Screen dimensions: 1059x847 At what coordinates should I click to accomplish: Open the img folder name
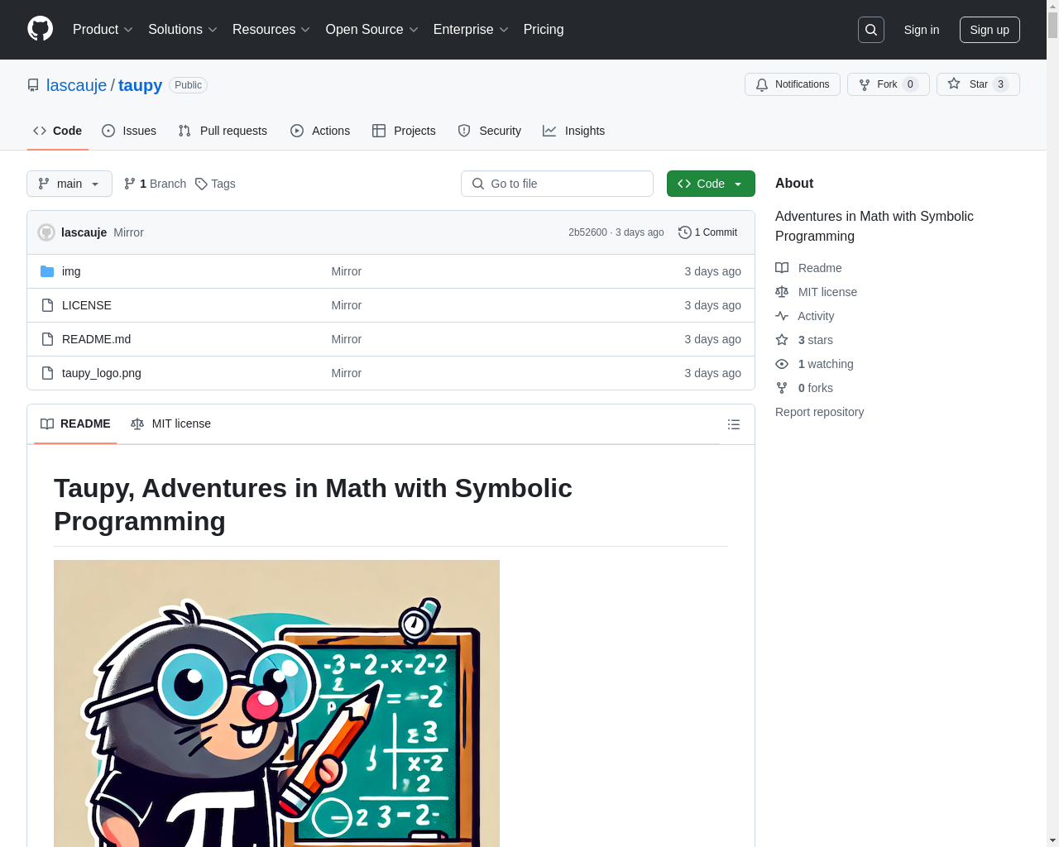click(71, 271)
